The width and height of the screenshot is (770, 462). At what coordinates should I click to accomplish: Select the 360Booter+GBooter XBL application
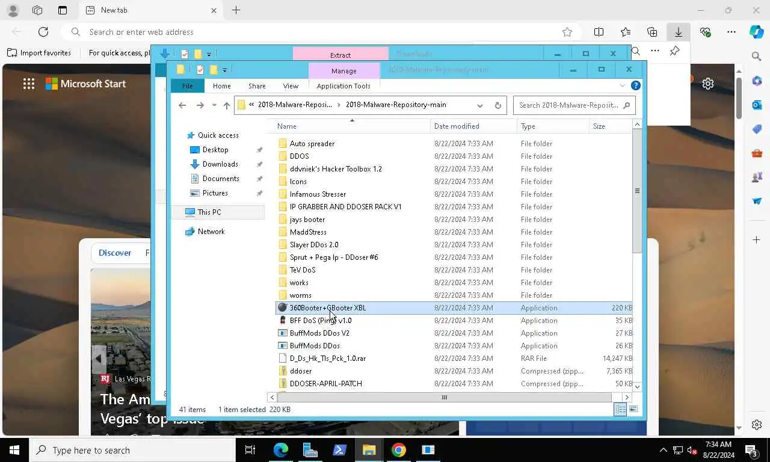click(x=328, y=308)
